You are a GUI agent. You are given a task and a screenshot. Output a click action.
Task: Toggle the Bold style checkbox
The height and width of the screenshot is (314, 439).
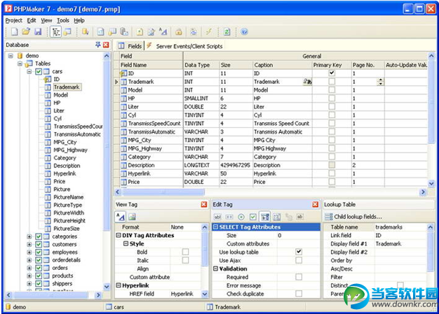pos(185,252)
